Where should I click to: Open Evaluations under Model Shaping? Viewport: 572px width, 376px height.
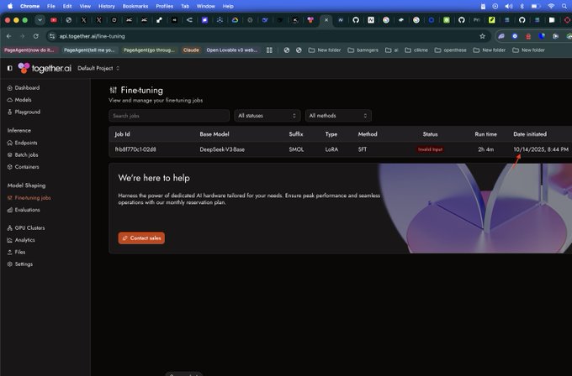[24, 210]
